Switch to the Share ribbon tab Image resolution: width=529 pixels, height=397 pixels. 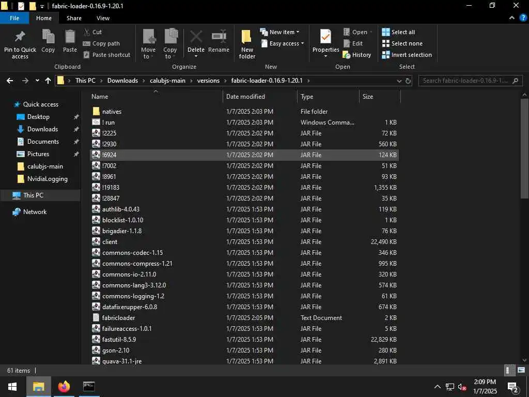pyautogui.click(x=74, y=18)
